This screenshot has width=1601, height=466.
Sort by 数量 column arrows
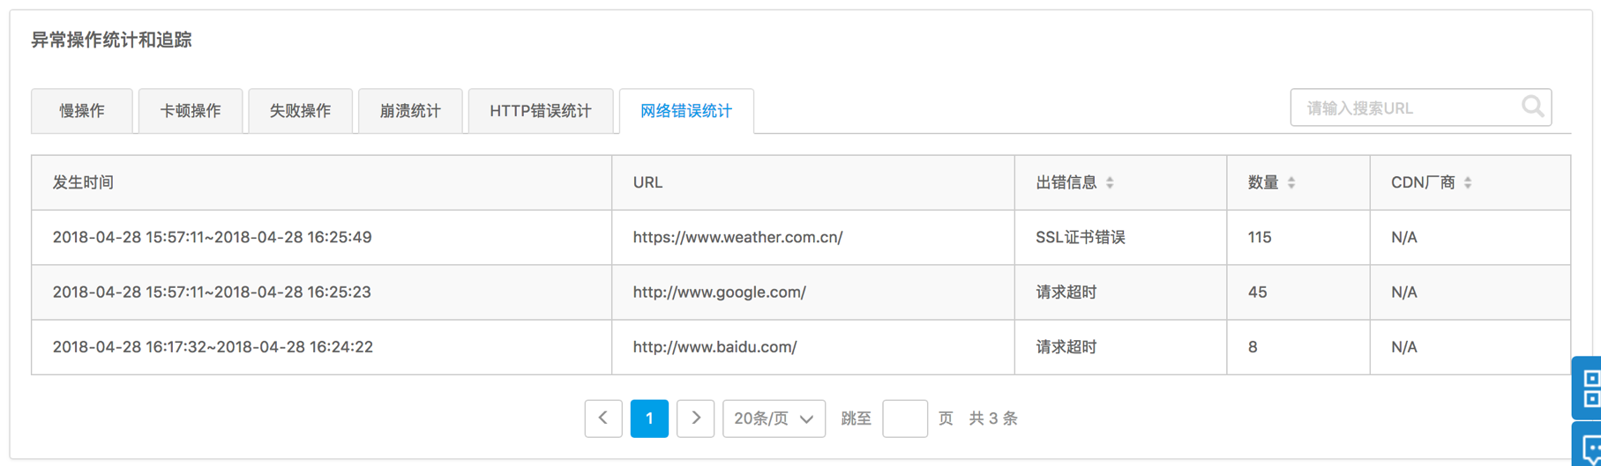tap(1291, 182)
